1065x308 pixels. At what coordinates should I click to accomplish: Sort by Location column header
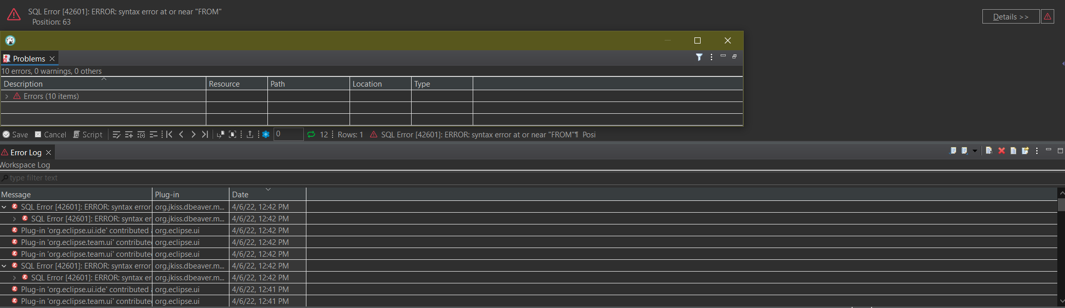380,84
